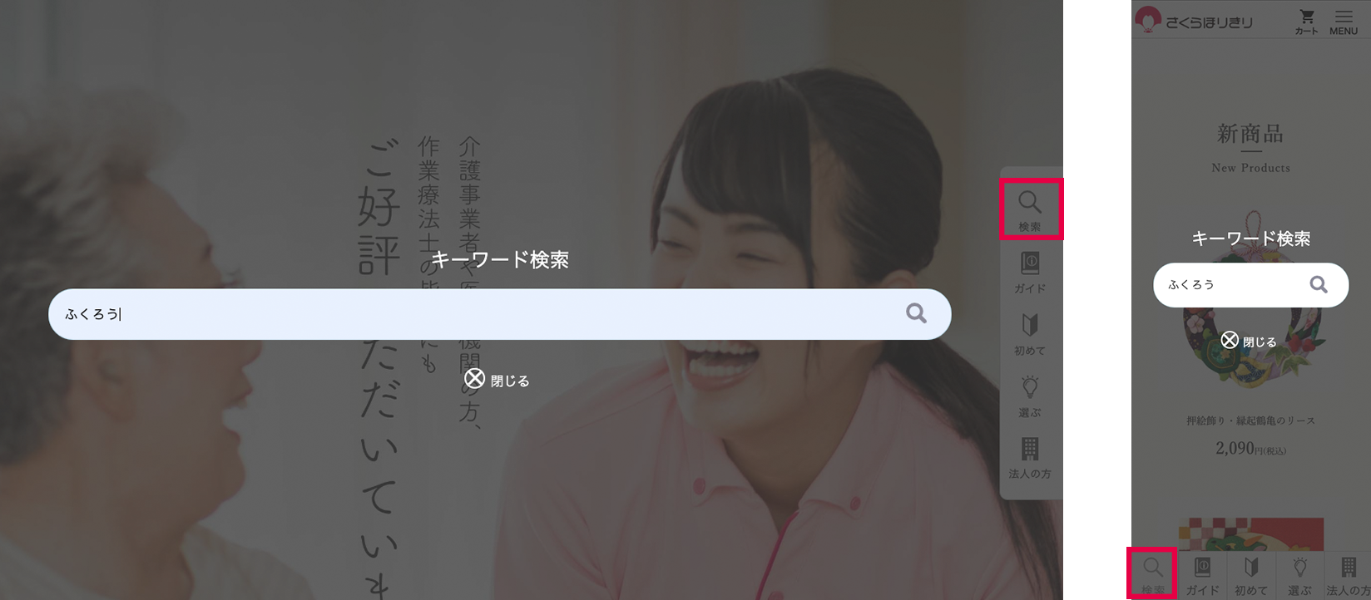Submit search with desktop magnifier icon
Screen dimensions: 1371x600
(916, 313)
